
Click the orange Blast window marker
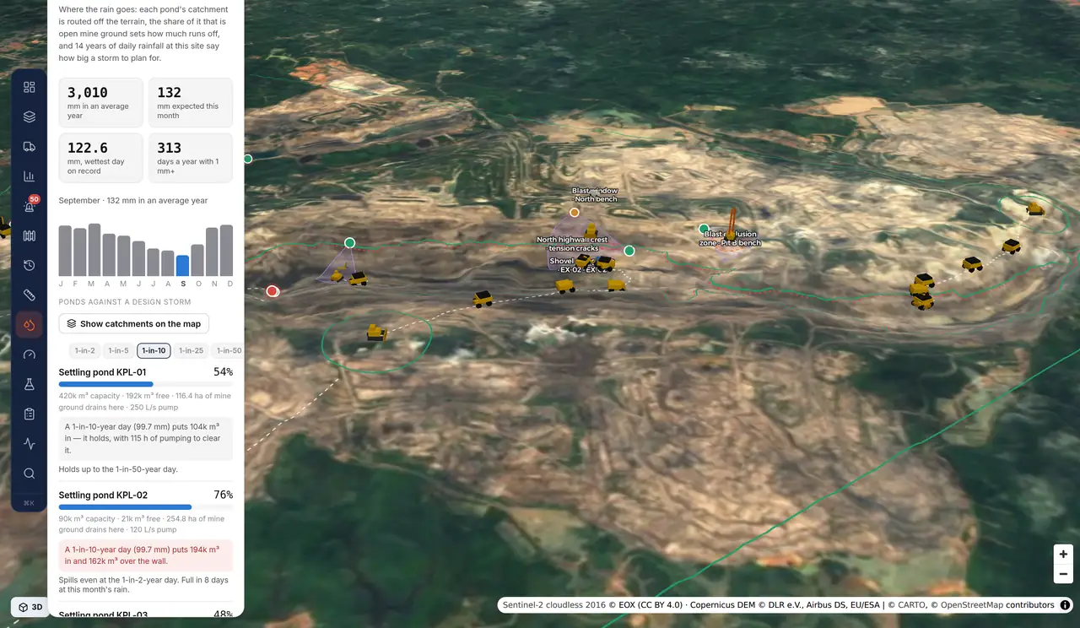click(575, 213)
